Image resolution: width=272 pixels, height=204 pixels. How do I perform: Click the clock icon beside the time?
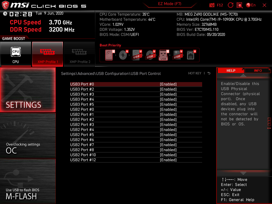click(5, 14)
